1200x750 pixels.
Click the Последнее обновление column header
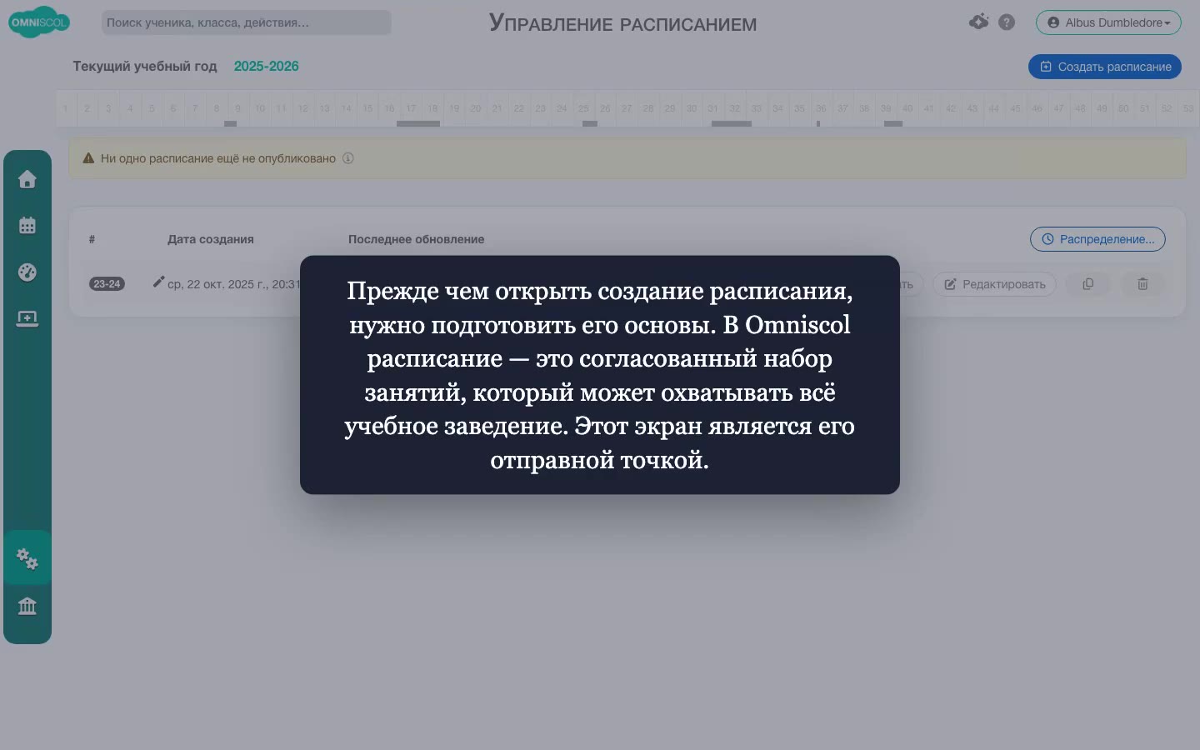tap(416, 239)
